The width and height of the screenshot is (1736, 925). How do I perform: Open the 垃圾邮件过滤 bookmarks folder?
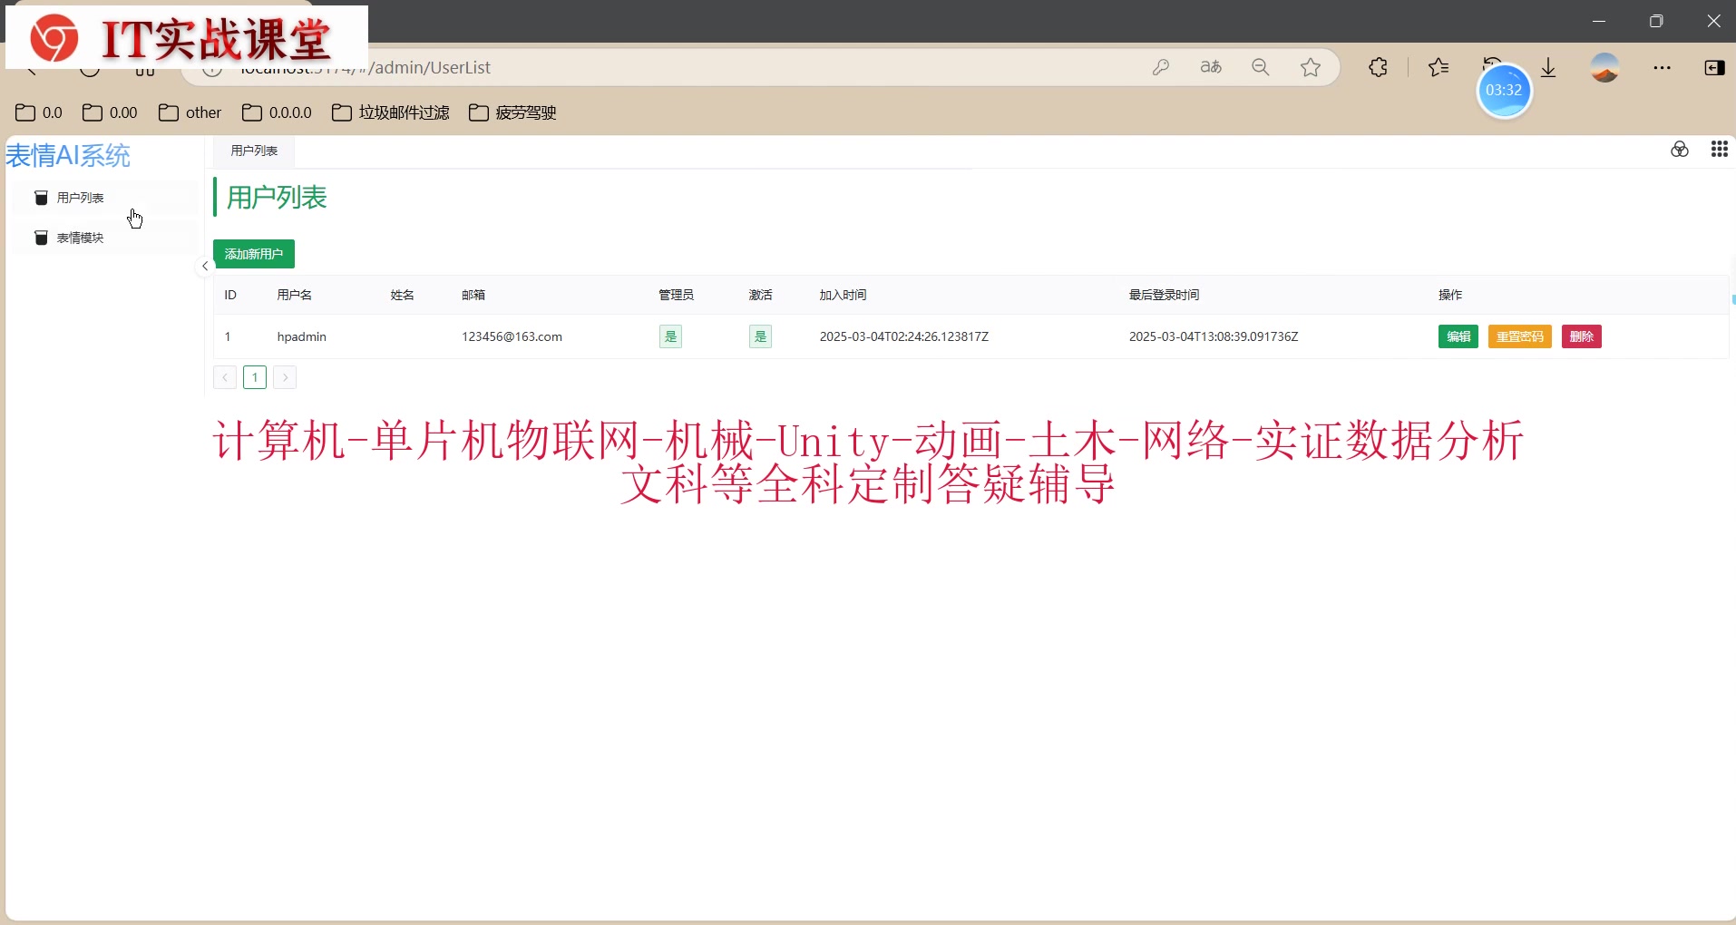pyautogui.click(x=391, y=112)
